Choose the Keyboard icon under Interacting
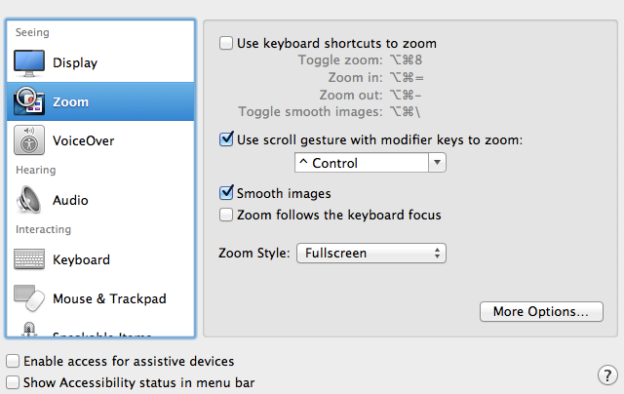The height and width of the screenshot is (394, 624). [29, 259]
